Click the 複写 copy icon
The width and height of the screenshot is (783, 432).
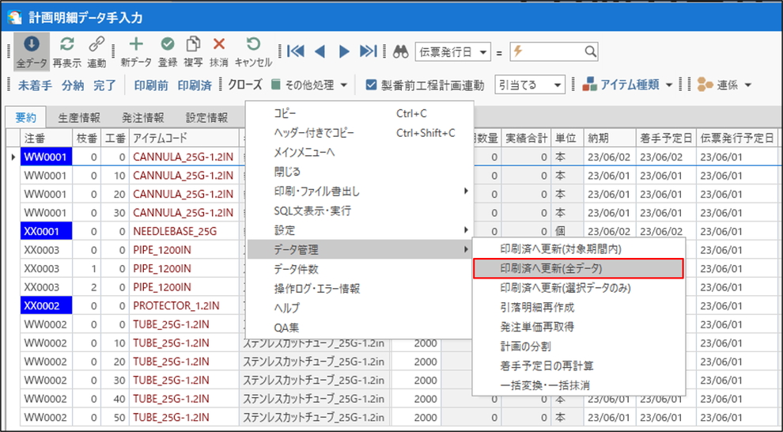coord(193,44)
